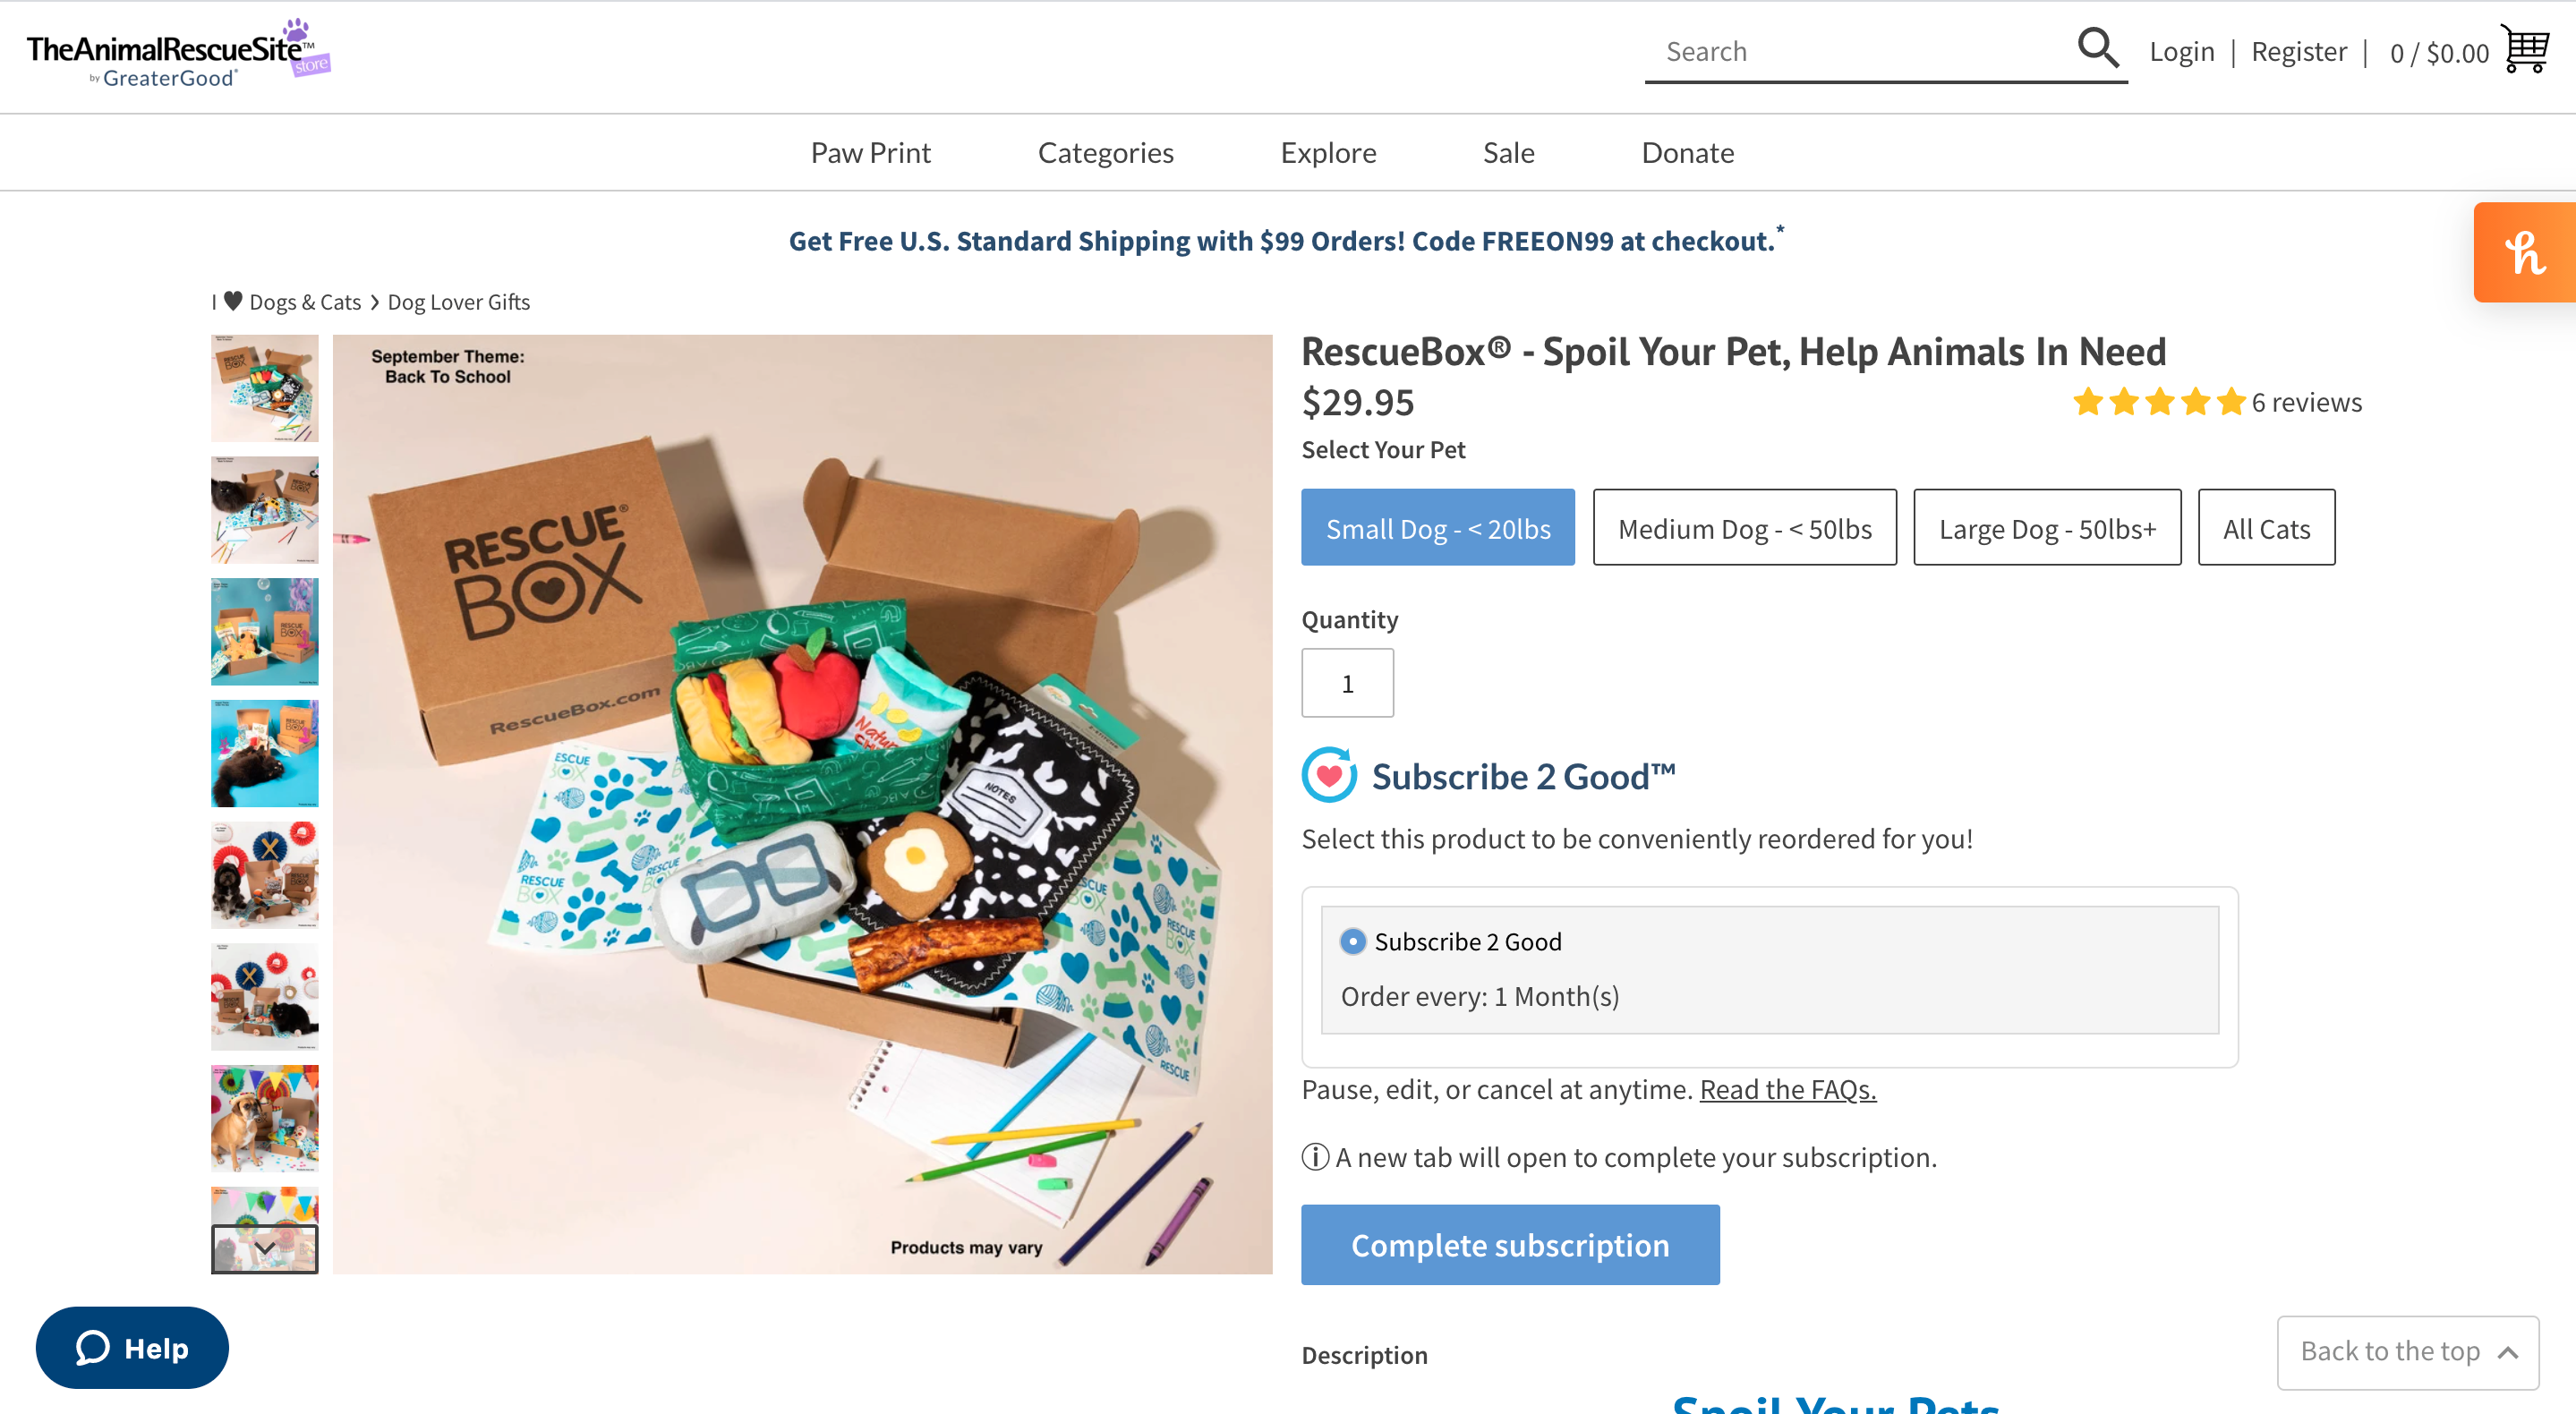Click the orange Honey extension icon
Screen dimensions: 2576x1414
[2524, 252]
